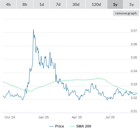The image size is (140, 134).
Task: Select the 30d period tab
Action: [76, 4]
